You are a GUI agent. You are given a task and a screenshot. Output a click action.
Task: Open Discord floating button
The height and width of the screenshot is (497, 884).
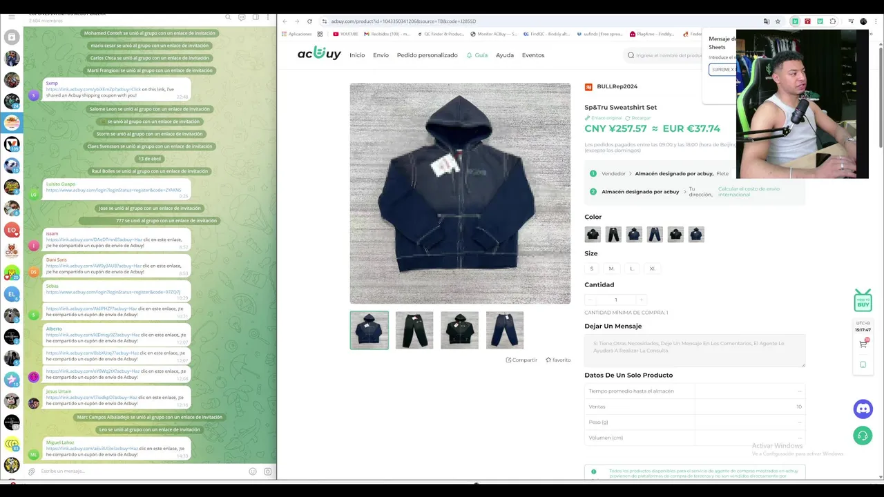coord(863,409)
